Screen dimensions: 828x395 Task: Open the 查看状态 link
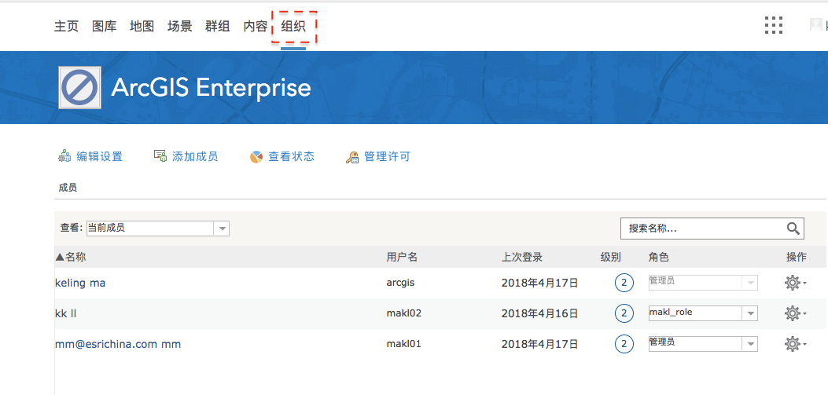point(292,156)
